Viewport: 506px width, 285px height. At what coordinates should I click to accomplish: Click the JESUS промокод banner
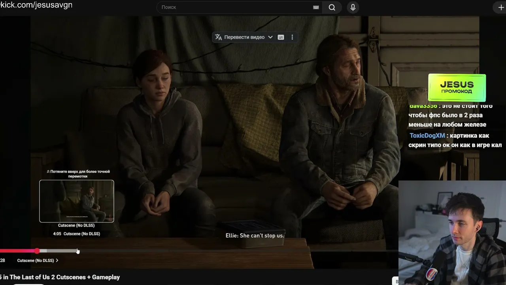[x=457, y=87]
